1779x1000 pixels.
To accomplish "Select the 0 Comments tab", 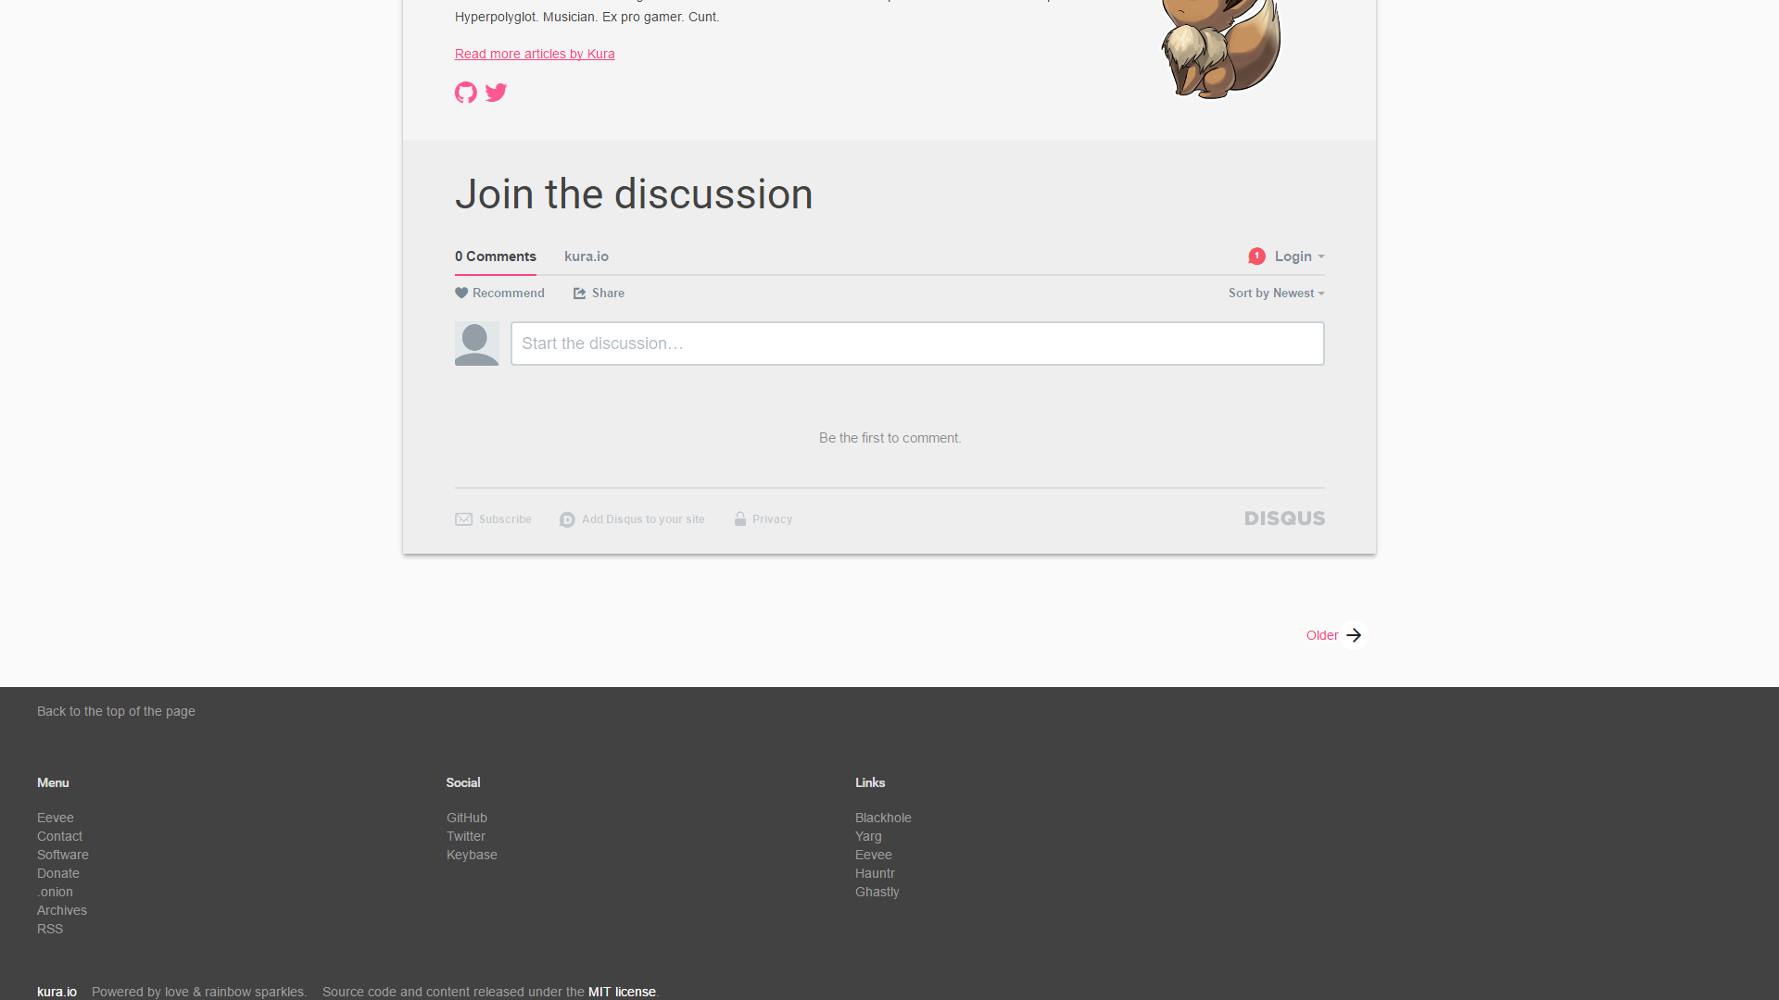I will coord(495,256).
